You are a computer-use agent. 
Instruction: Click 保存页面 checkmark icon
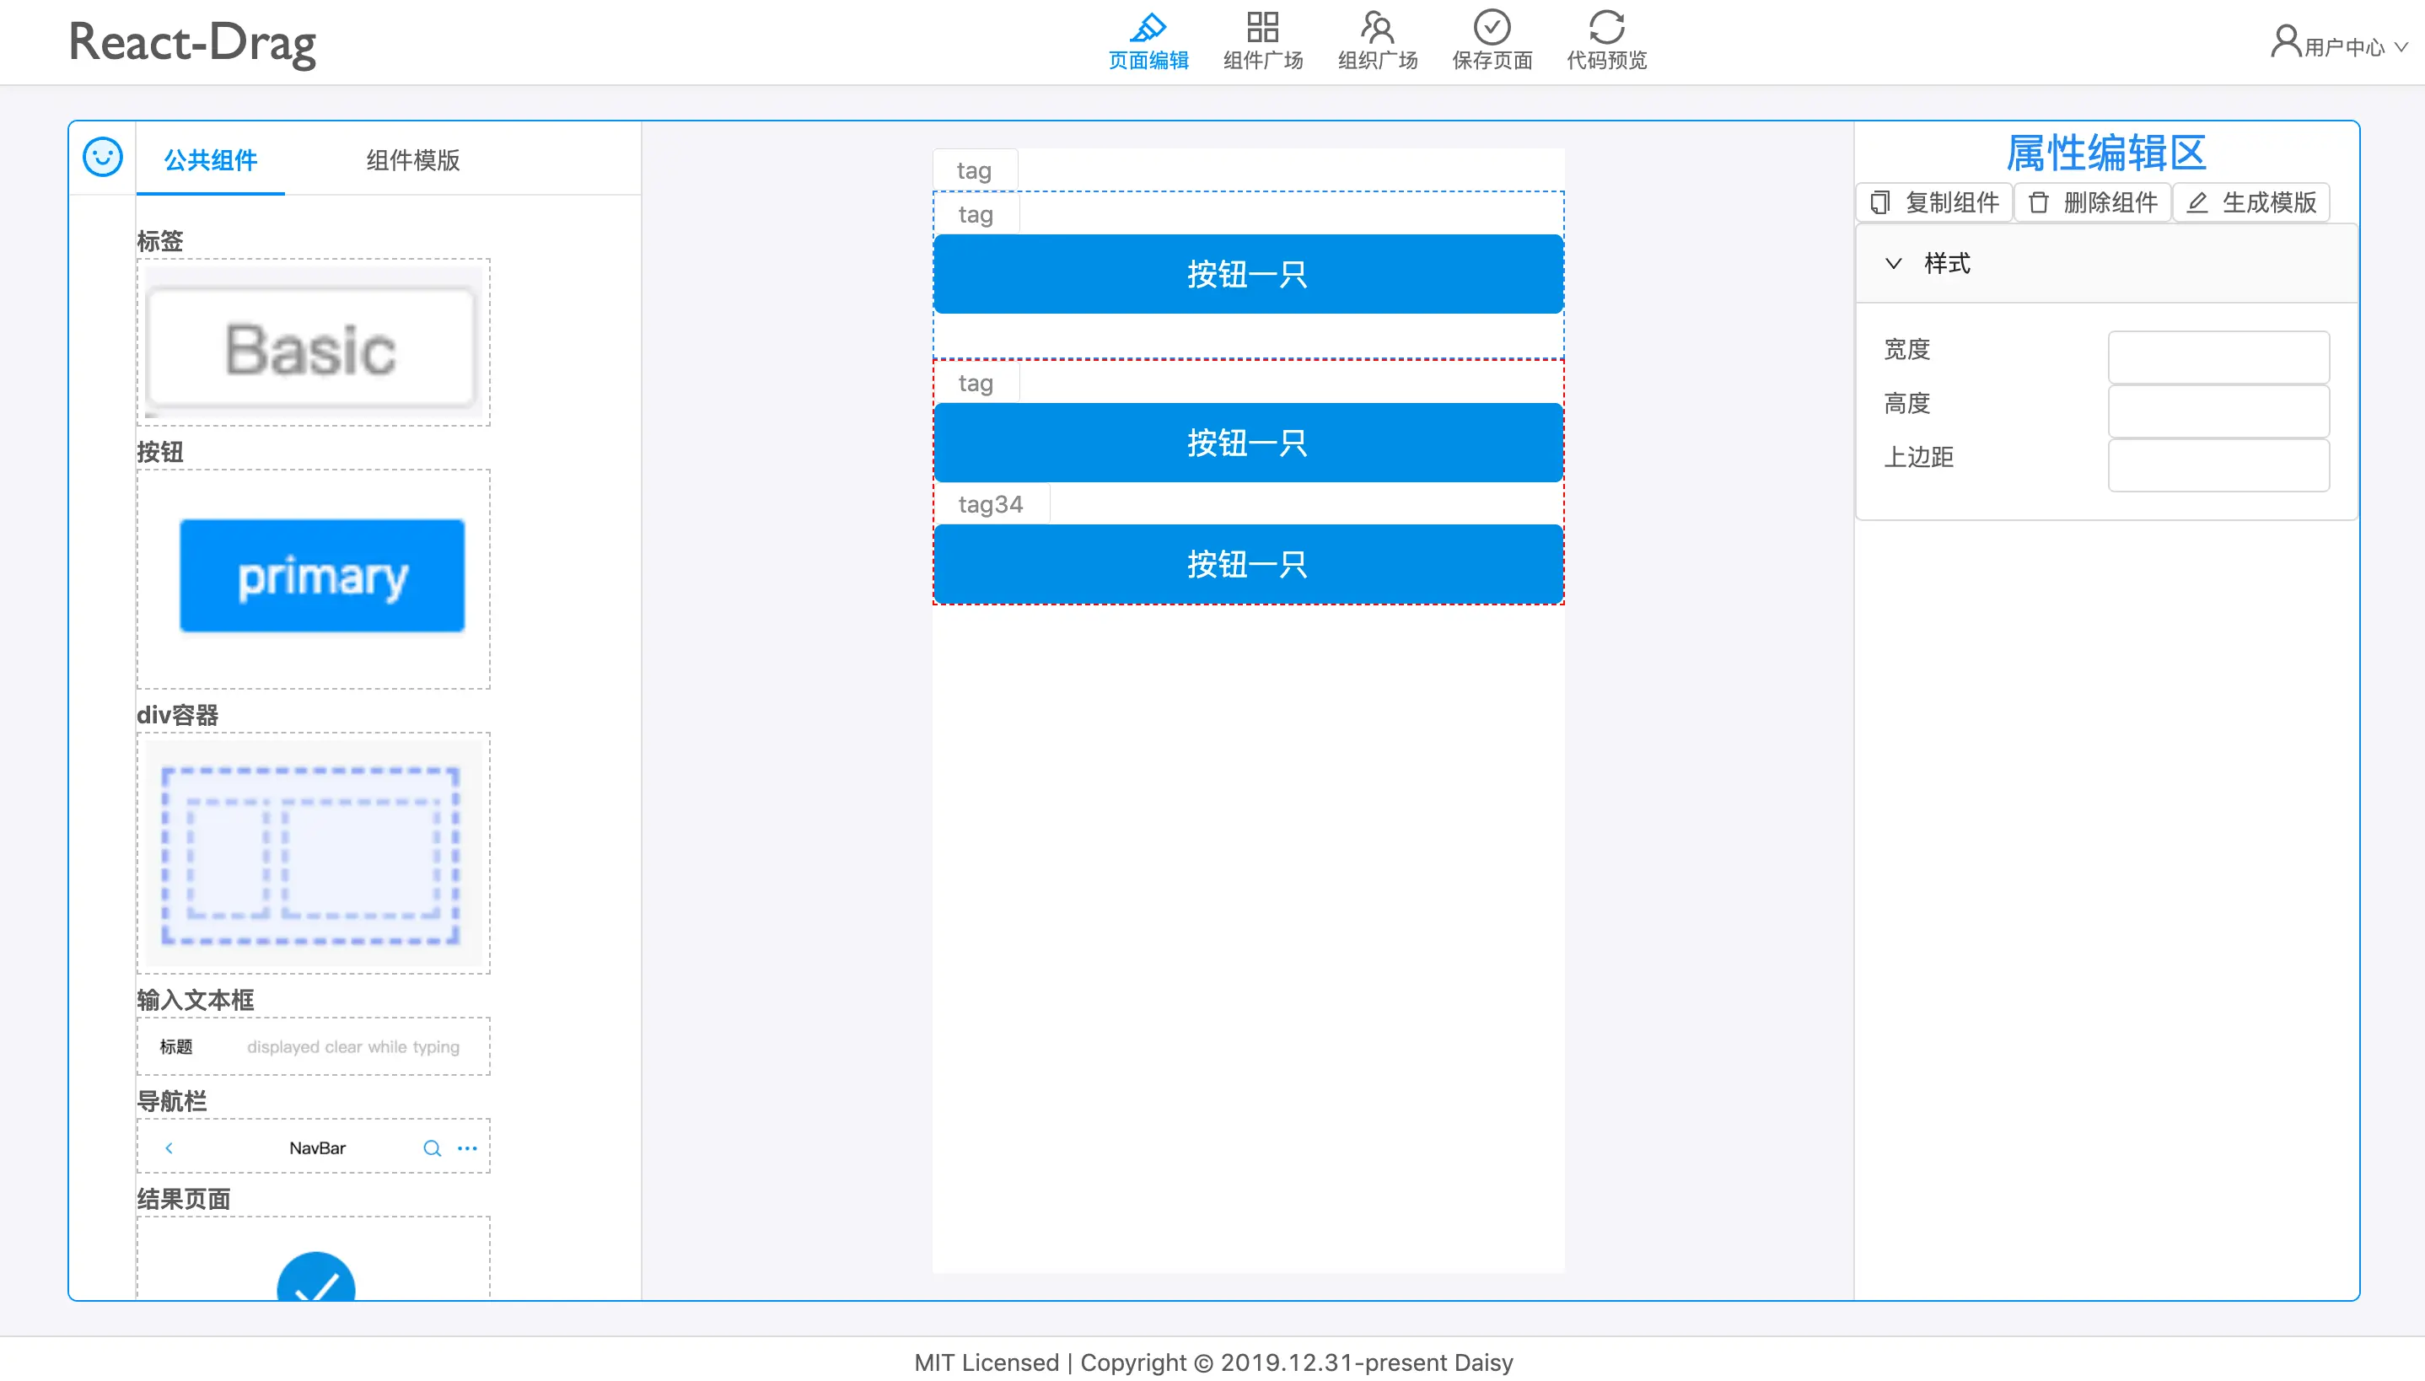point(1492,27)
